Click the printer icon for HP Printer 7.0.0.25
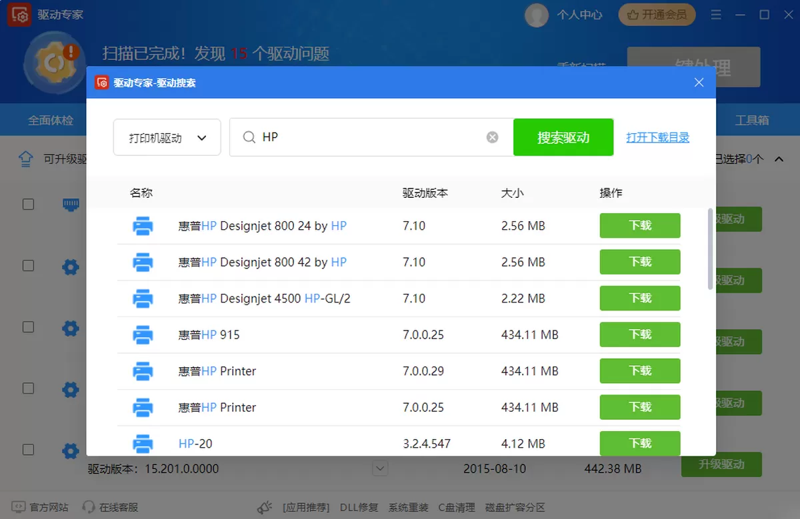The width and height of the screenshot is (800, 519). tap(143, 407)
